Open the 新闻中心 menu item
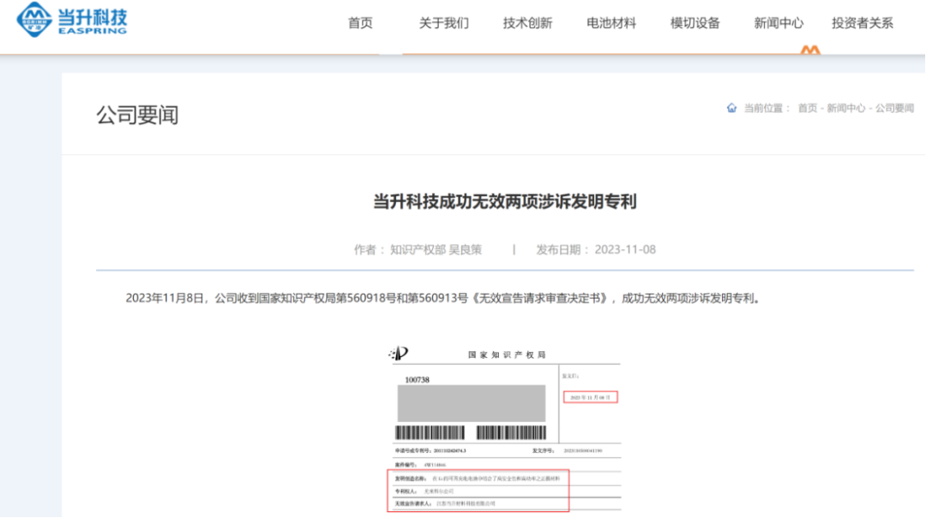The width and height of the screenshot is (926, 518). (779, 23)
